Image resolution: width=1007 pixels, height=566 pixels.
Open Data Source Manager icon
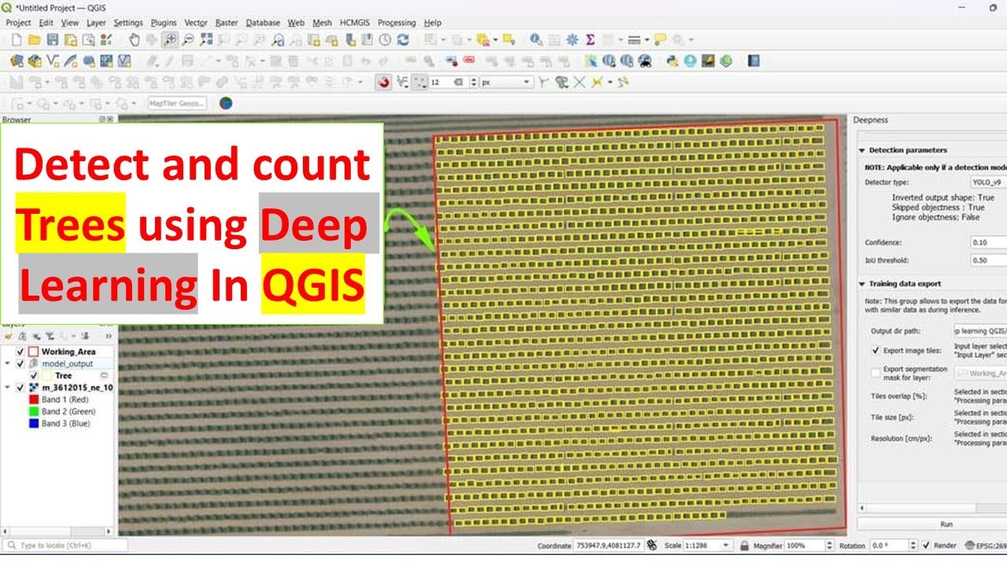pos(15,61)
